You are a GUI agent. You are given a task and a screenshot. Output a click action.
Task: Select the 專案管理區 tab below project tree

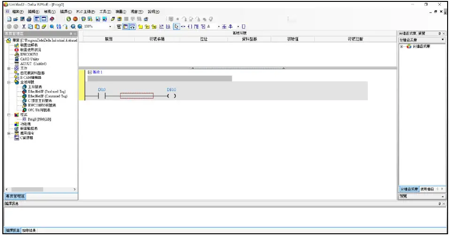pyautogui.click(x=15, y=196)
